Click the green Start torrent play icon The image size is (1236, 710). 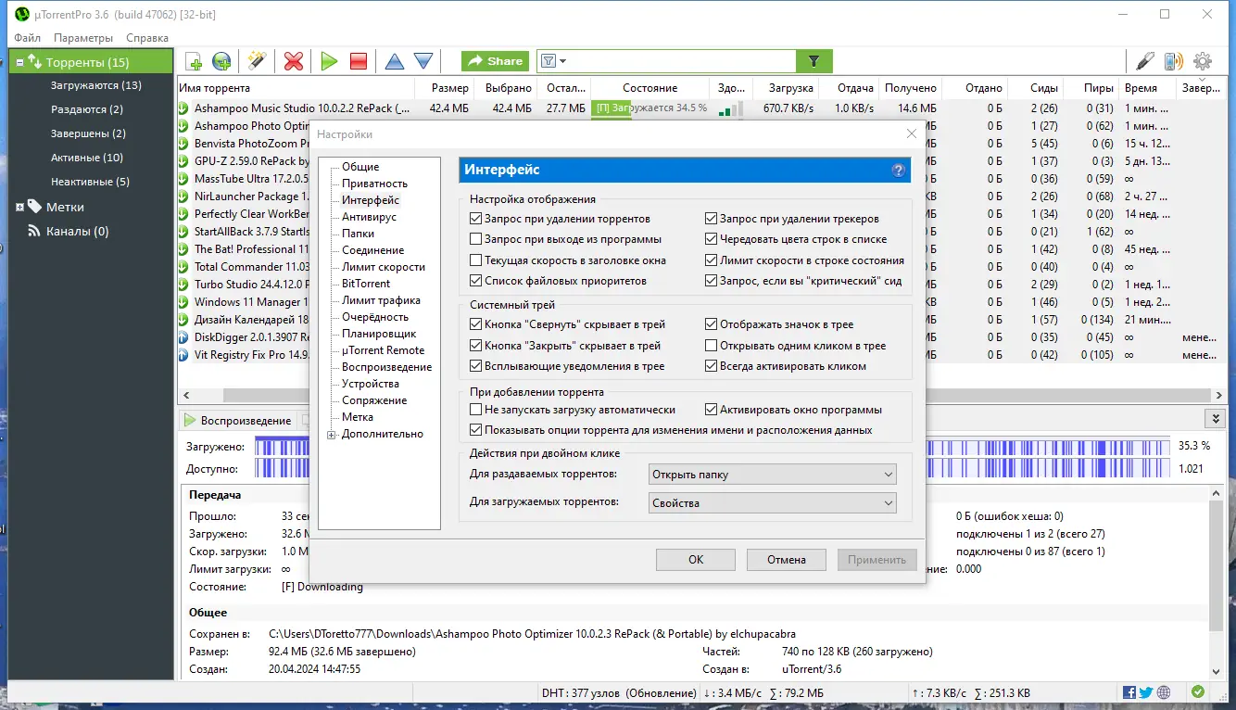pos(329,61)
